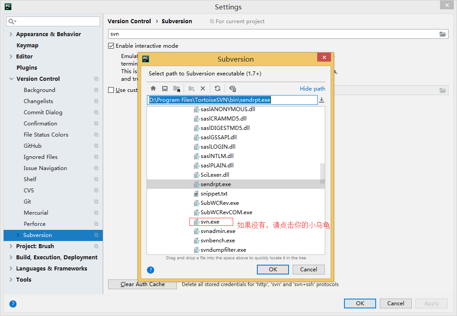The height and width of the screenshot is (316, 457).
Task: Select svn.exe in the file list
Action: click(211, 221)
